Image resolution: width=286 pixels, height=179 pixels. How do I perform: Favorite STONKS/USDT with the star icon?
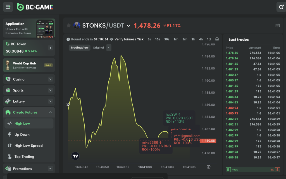pos(69,25)
